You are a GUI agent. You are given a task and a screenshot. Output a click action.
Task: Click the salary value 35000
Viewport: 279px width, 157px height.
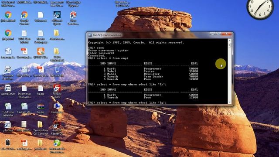click(194, 71)
